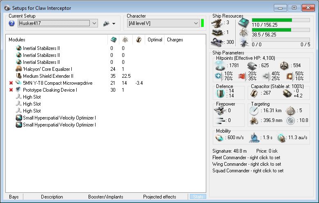Click the Modules column header
This screenshot has width=319, height=203.
pyautogui.click(x=17, y=40)
